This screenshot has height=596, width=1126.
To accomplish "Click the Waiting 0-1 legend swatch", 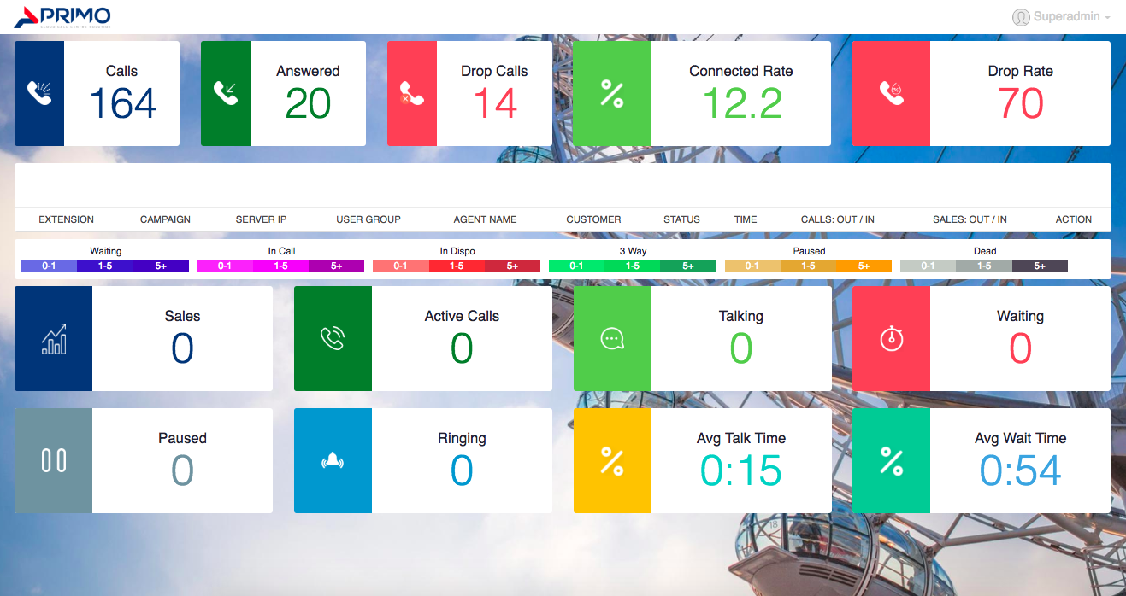I will [x=49, y=266].
